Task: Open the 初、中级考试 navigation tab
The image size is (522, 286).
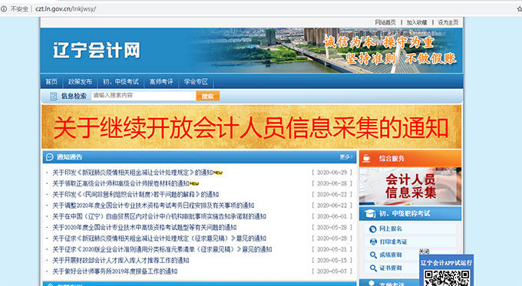Action: click(x=121, y=81)
